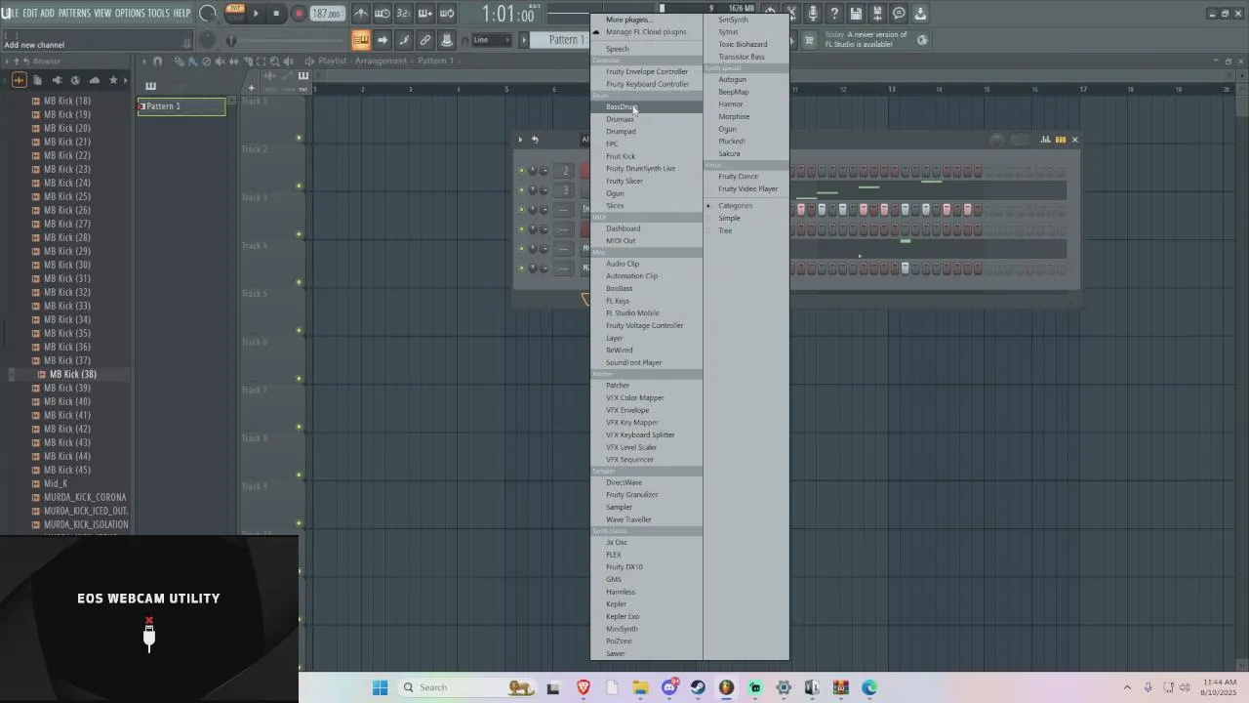Open the HELP menu
Screen dimensions: 1249x703
pos(181,13)
